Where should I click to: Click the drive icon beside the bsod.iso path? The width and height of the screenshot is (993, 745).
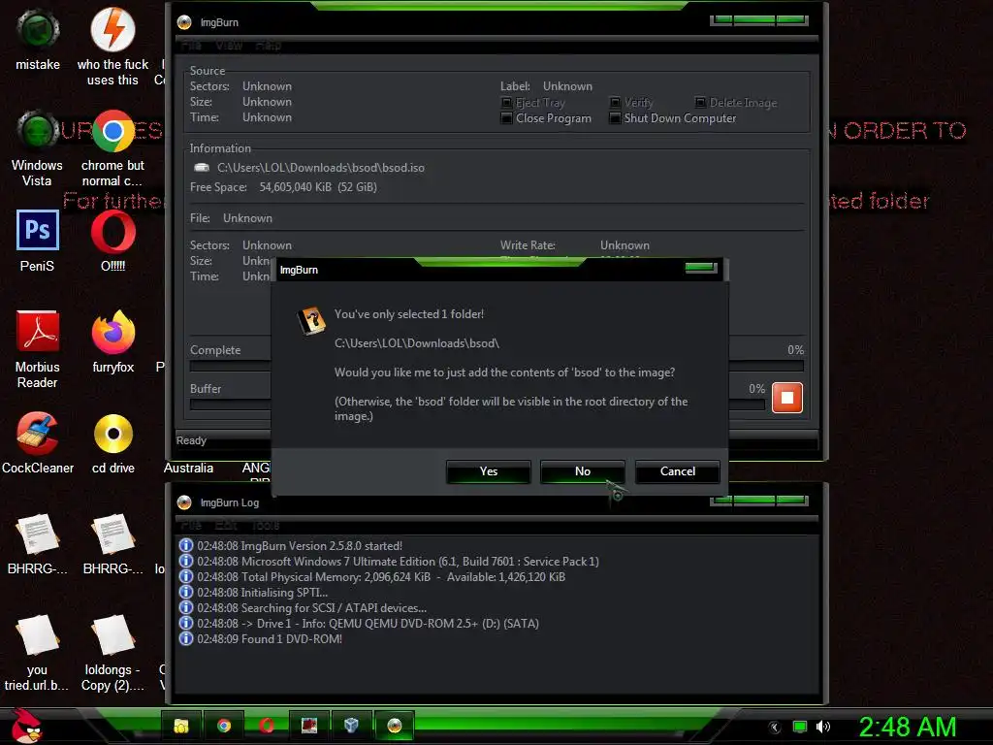click(202, 168)
